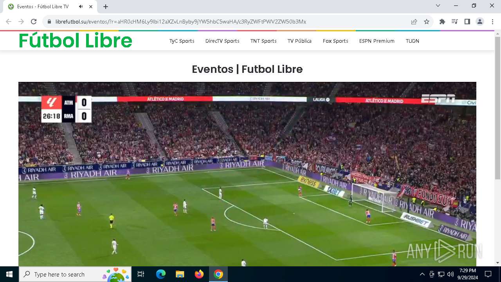The width and height of the screenshot is (501, 282).
Task: Open TyC Sports channel
Action: (182, 41)
